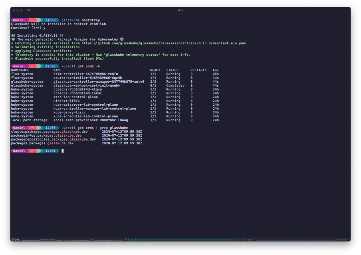Click the memory usage icon showing 6.0 GB
361x255 pixels.
click(x=126, y=240)
